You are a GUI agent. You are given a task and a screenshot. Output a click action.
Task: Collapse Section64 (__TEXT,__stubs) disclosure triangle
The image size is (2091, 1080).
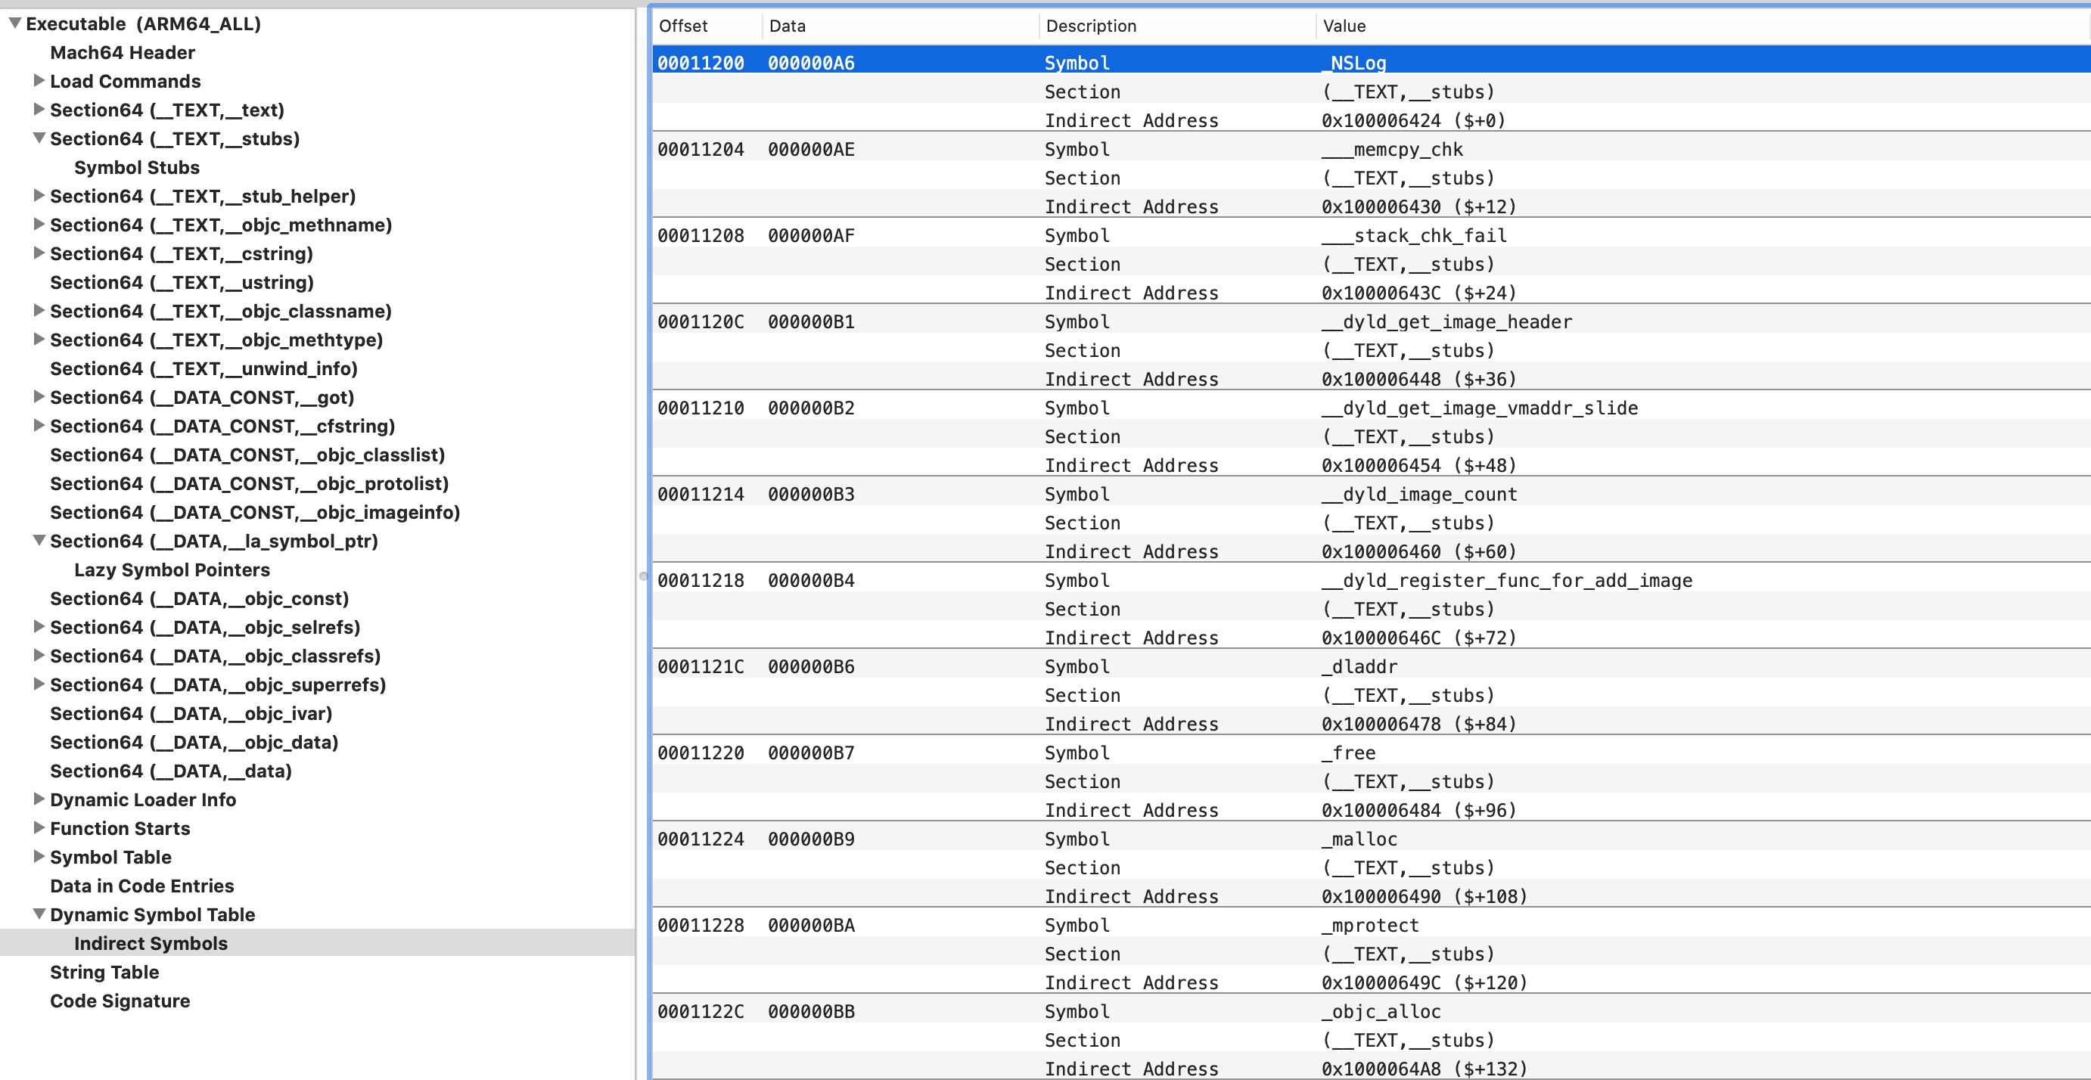(x=38, y=138)
